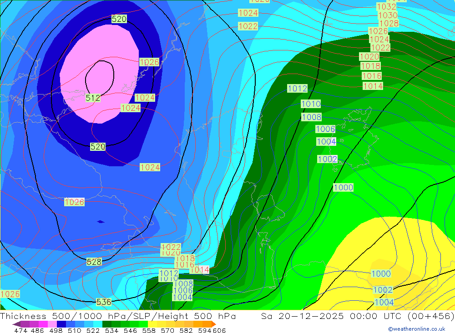This screenshot has height=333, width=455.
Task: Click the 528 height contour label
Action: coord(94,262)
